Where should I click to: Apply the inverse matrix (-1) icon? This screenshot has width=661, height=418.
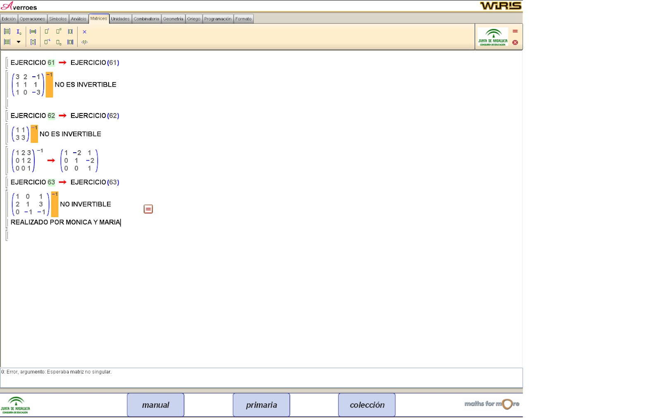click(x=47, y=42)
